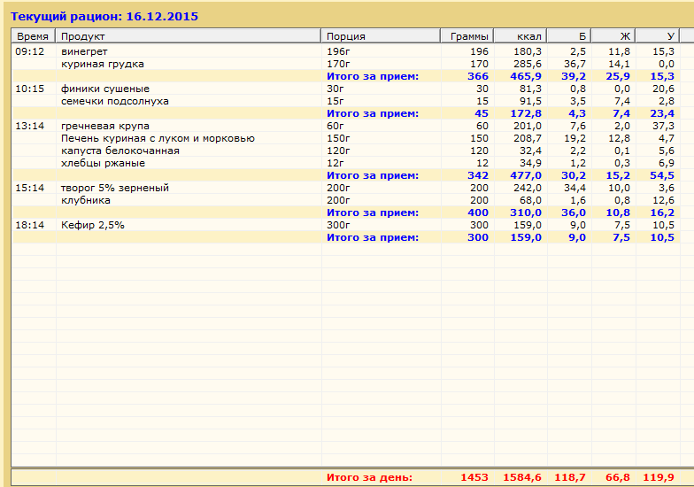Click the Время column header

[x=34, y=36]
